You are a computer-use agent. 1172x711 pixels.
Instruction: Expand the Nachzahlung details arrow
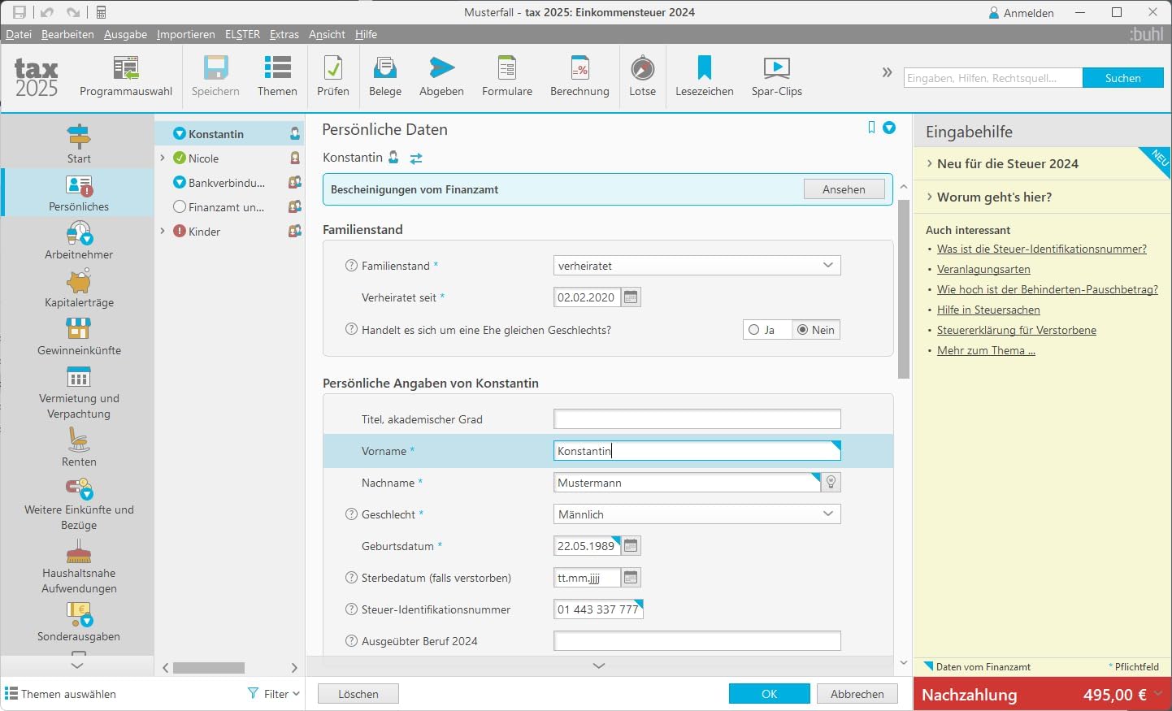point(1158,694)
